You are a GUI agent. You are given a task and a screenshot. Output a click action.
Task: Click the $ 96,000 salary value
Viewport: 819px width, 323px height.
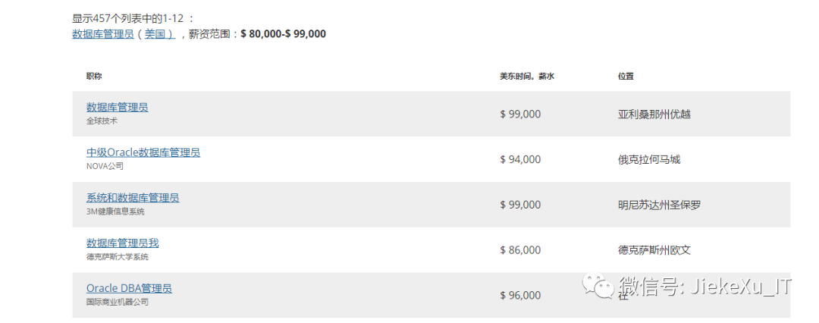pyautogui.click(x=520, y=296)
